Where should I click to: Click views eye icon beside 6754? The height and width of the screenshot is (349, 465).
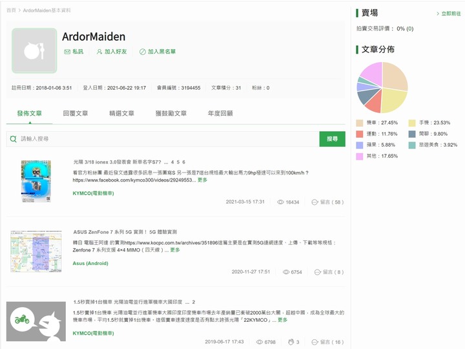(x=286, y=272)
